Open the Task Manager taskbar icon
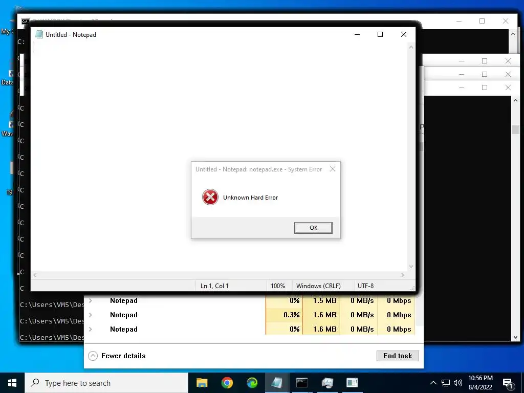The width and height of the screenshot is (524, 393). (x=327, y=383)
